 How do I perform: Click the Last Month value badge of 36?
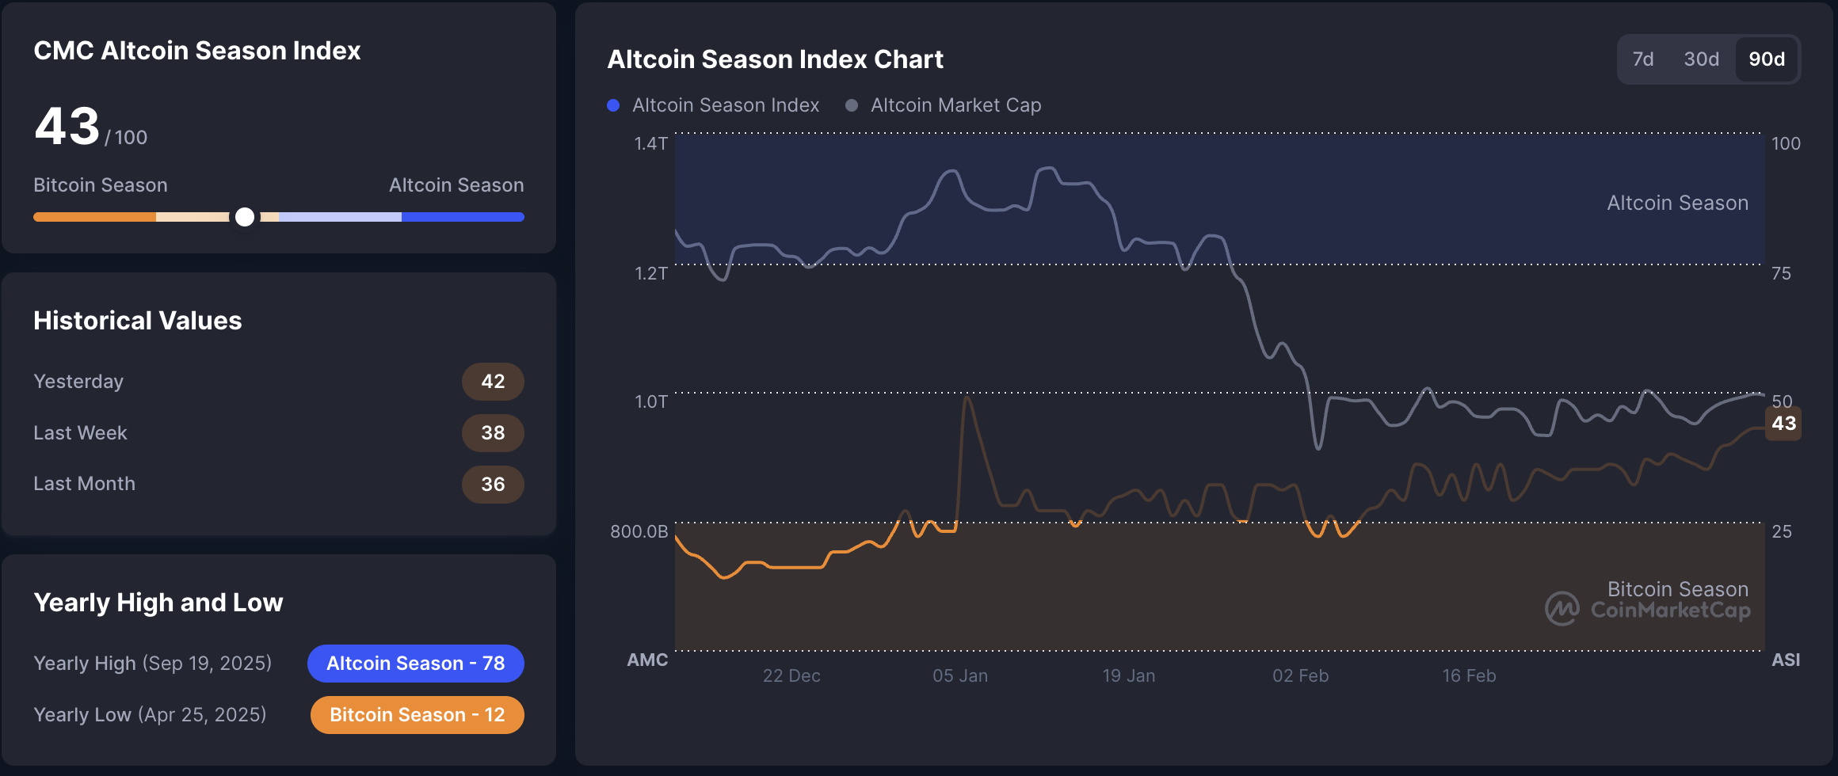[x=493, y=484]
